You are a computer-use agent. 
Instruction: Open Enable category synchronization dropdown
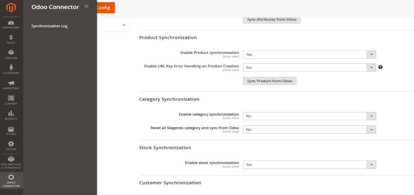click(x=309, y=116)
